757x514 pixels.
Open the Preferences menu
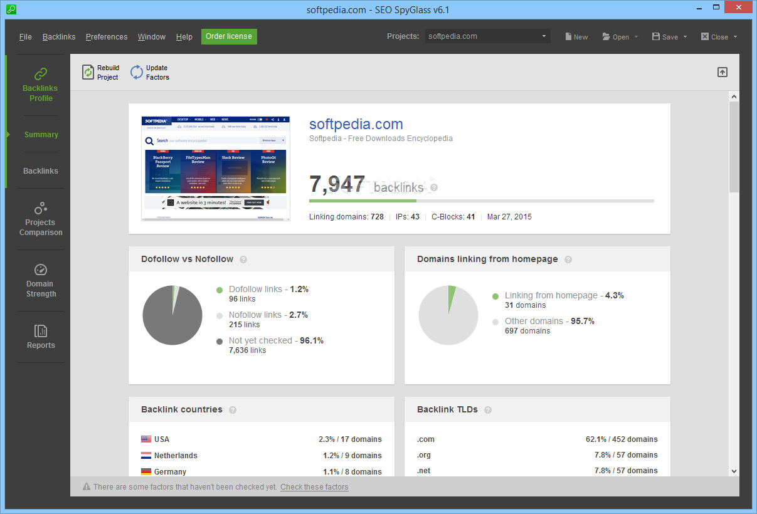(107, 37)
